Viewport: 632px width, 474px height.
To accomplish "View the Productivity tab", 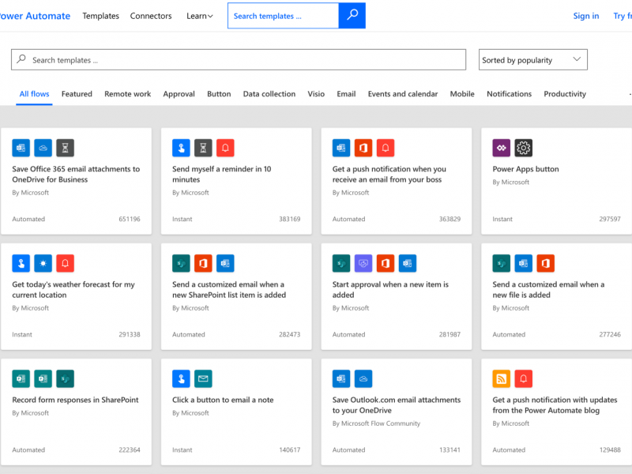I will tap(565, 94).
